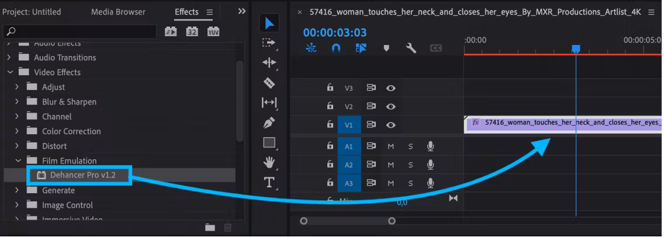Screen dimensions: 664x237
Task: Toggle lock on track V3
Action: (x=330, y=88)
